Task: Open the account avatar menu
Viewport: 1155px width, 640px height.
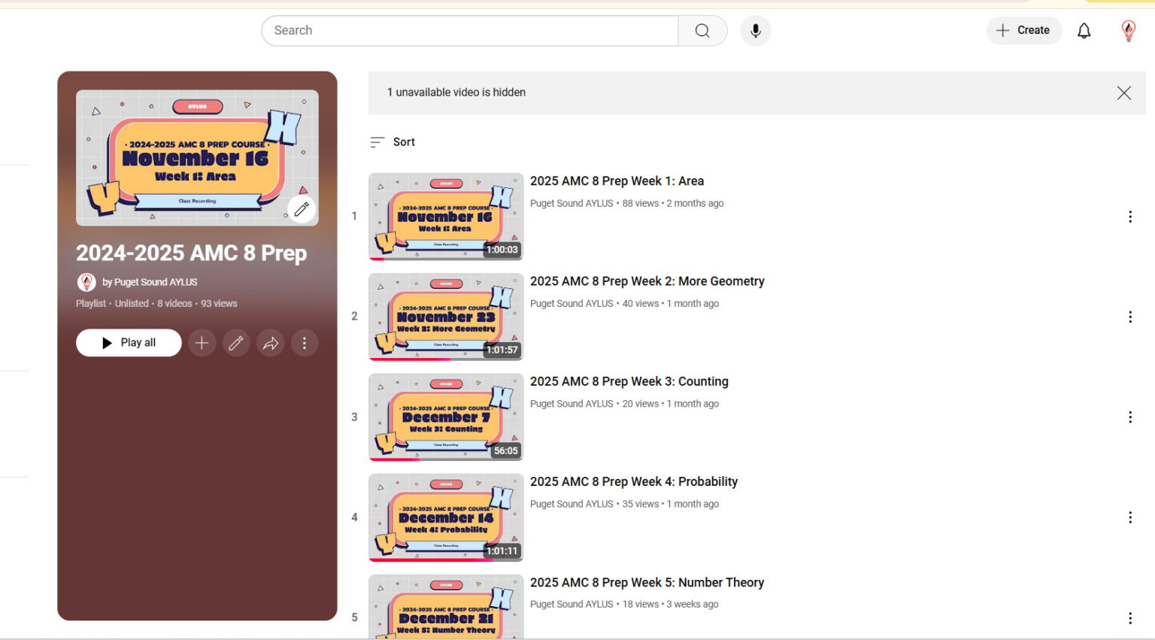Action: tap(1128, 31)
